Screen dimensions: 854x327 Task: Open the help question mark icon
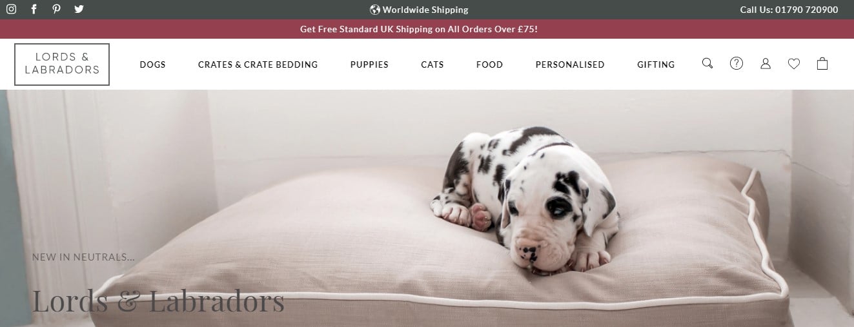click(x=737, y=63)
